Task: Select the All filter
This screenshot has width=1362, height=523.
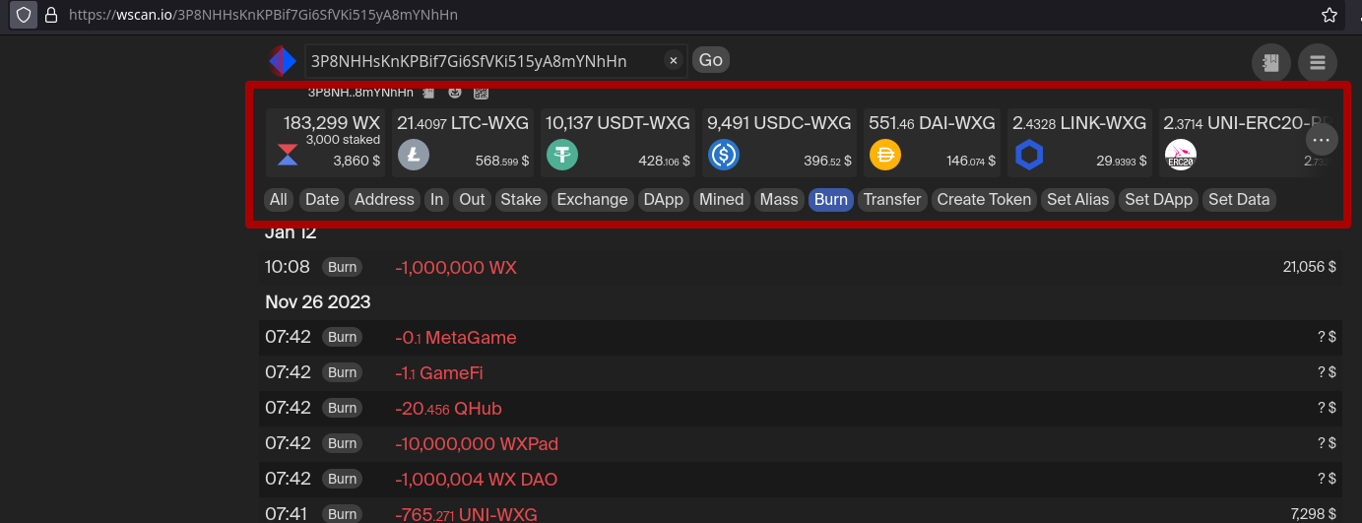Action: pos(279,200)
